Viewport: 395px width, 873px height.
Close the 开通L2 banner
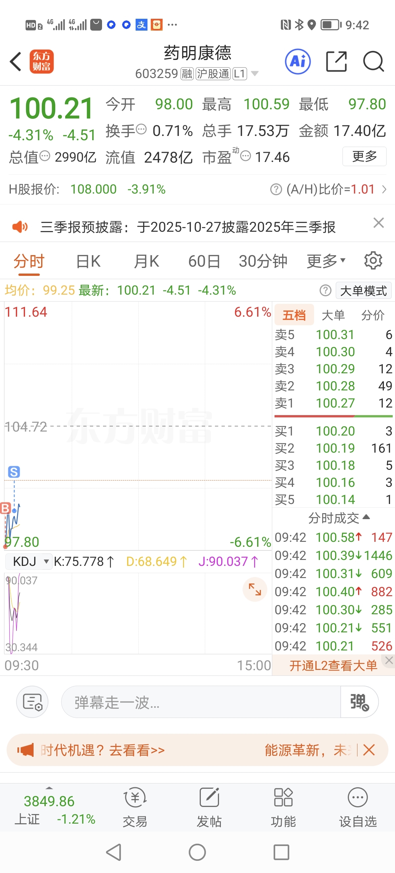coord(389,660)
